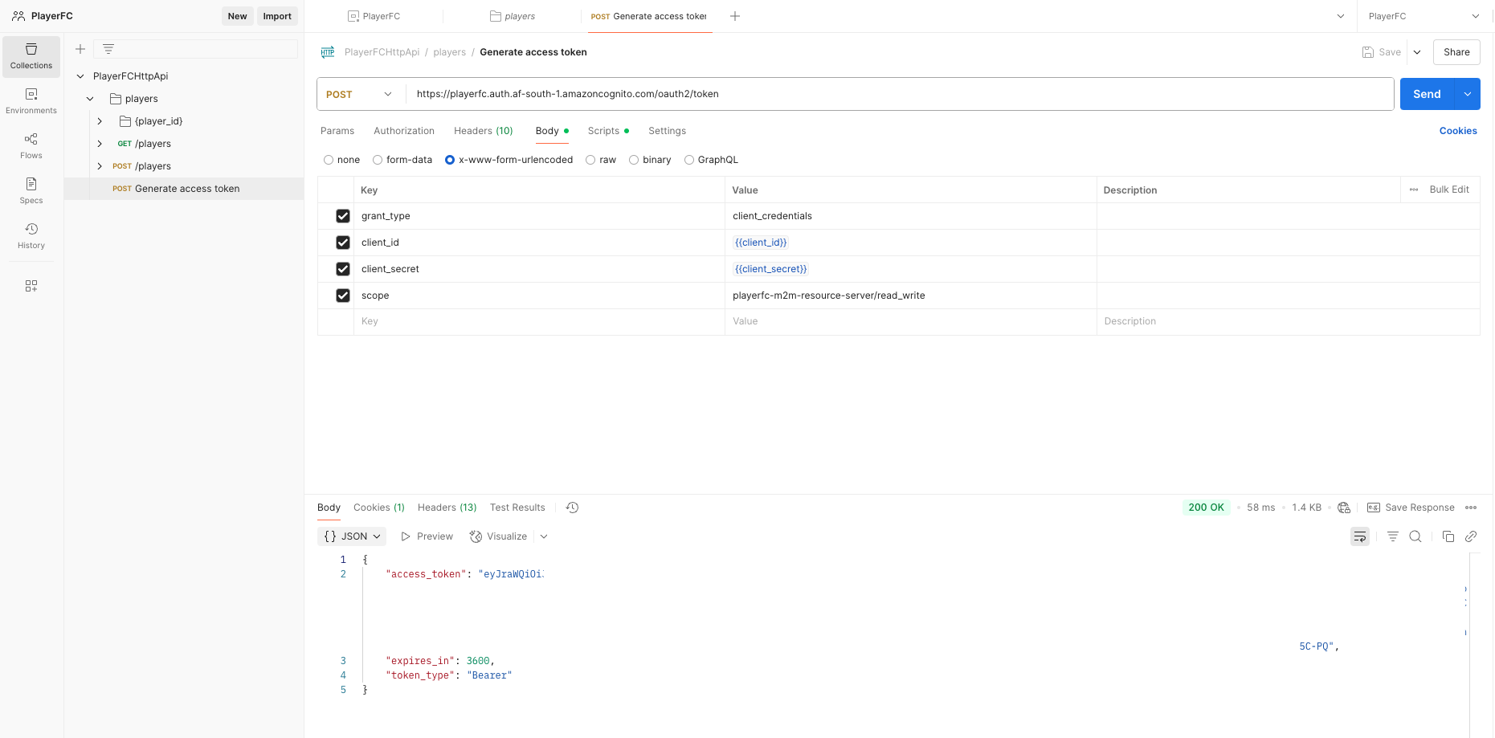Select the binary body type
This screenshot has height=738, width=1495.
[x=634, y=160]
